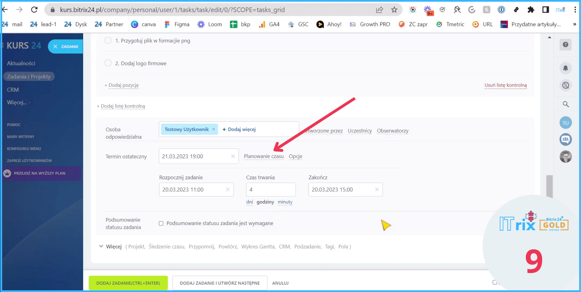The image size is (581, 292).
Task: Mark Dodaj logo firmowe as done
Action: pyautogui.click(x=108, y=63)
